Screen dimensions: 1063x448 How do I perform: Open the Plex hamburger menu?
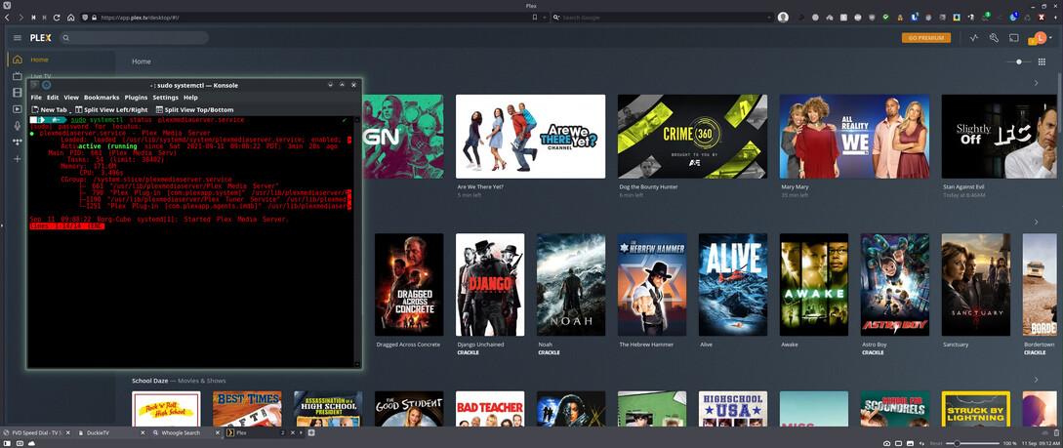pyautogui.click(x=17, y=38)
